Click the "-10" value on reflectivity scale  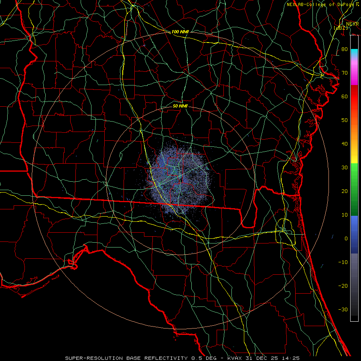tap(343, 262)
